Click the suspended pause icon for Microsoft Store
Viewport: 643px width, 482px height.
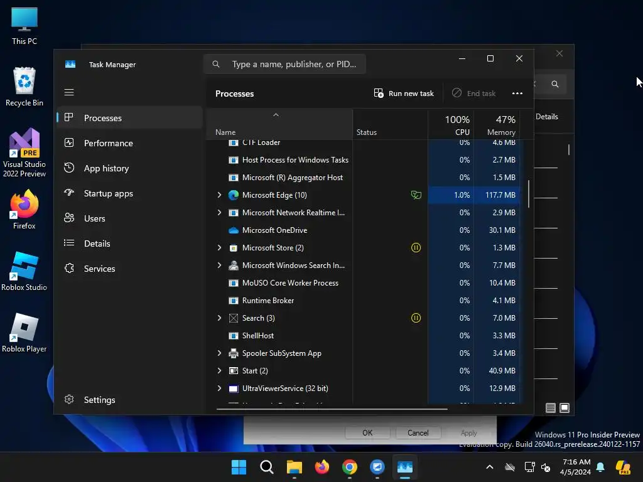point(416,247)
